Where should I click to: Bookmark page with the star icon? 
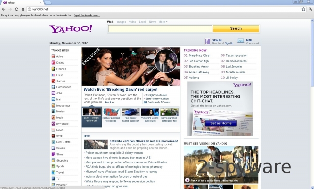click(x=303, y=9)
